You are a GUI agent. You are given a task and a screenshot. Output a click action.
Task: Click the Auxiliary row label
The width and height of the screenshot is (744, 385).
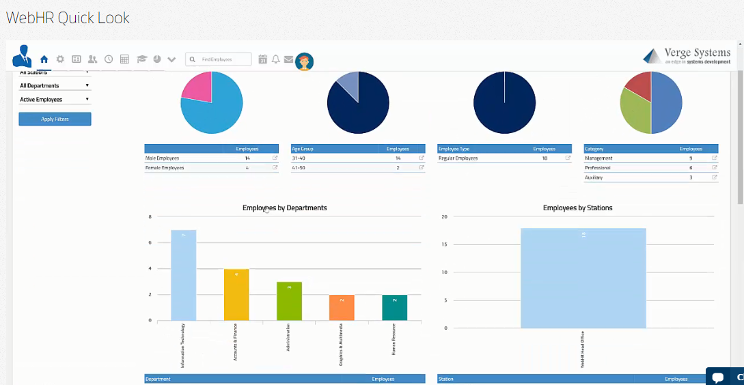(x=594, y=177)
